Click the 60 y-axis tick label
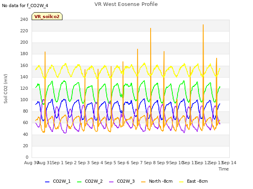Image resolution: width=253 pixels, height=189 pixels. [x=25, y=123]
